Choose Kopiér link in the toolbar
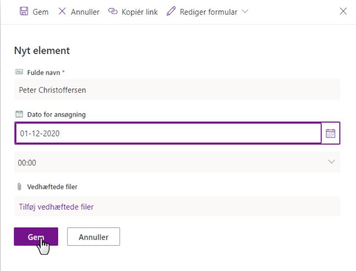 tap(133, 11)
